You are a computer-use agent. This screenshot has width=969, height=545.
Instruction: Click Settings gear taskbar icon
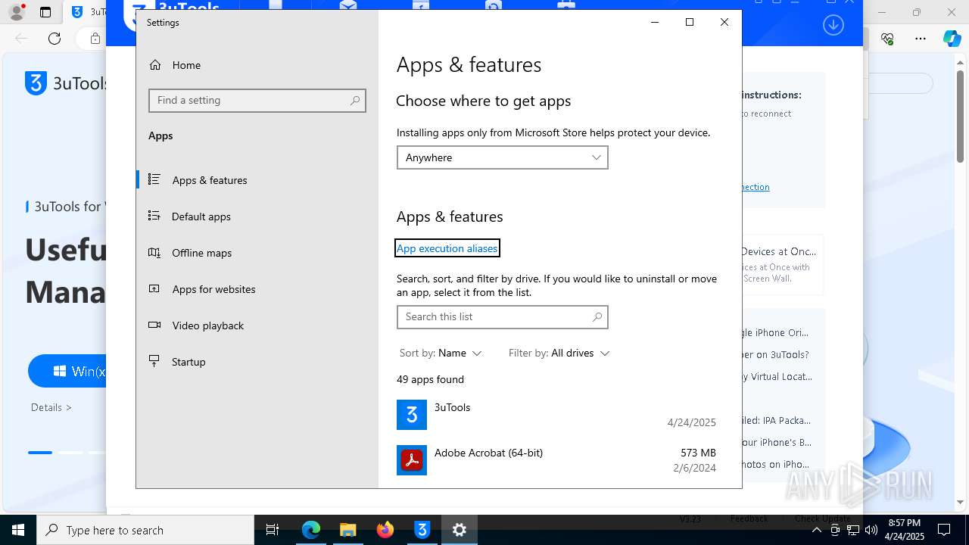pyautogui.click(x=460, y=530)
